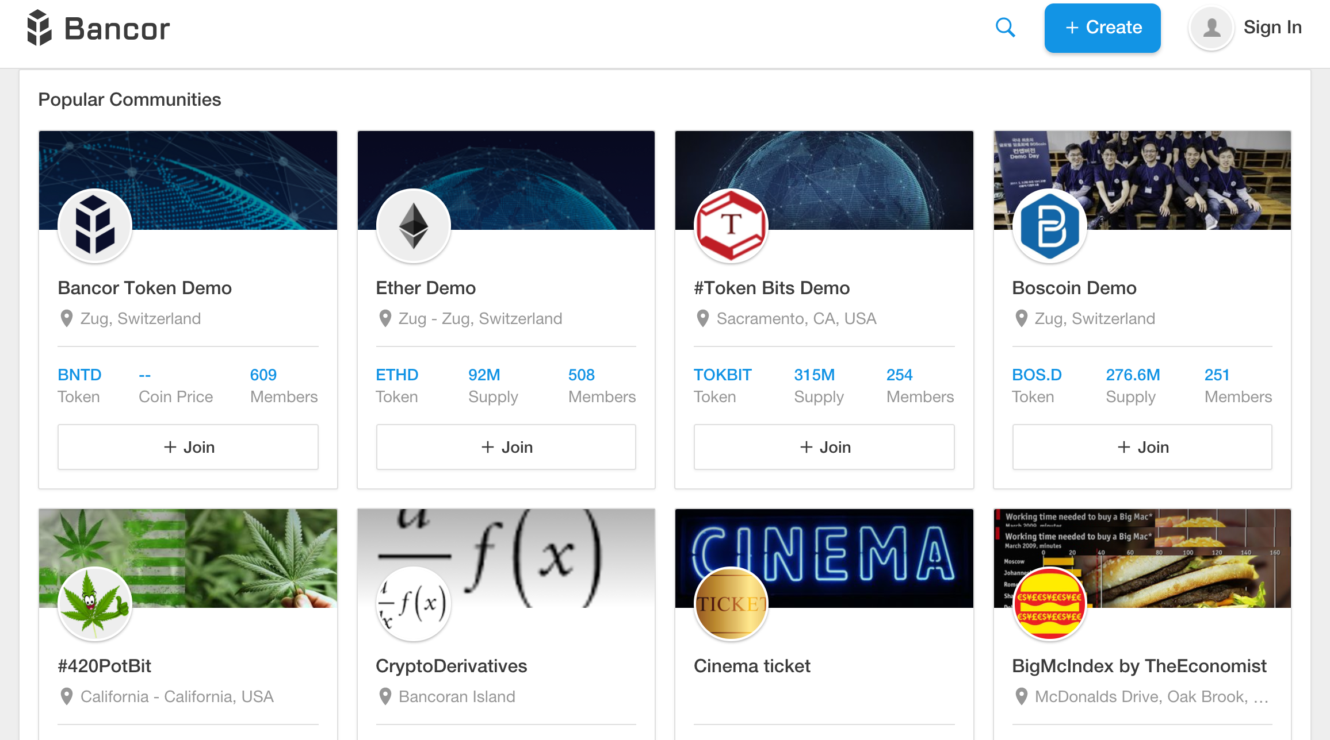Join the Boscoin Demo community

click(x=1142, y=447)
